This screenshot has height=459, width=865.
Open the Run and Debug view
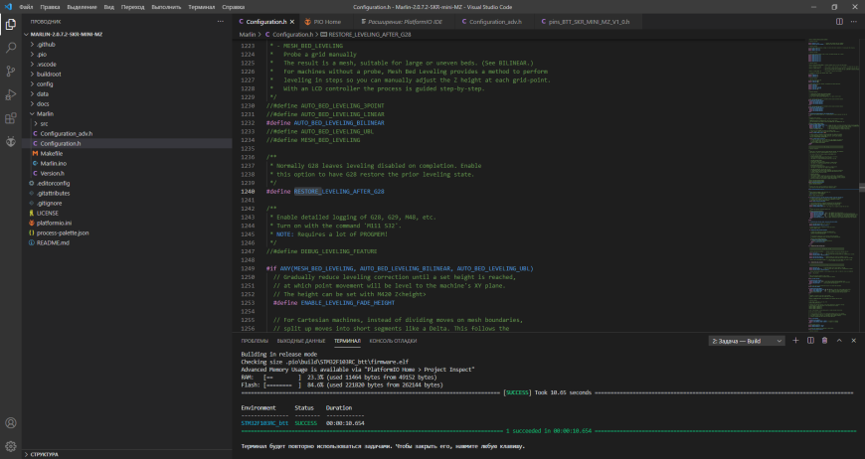tap(11, 94)
